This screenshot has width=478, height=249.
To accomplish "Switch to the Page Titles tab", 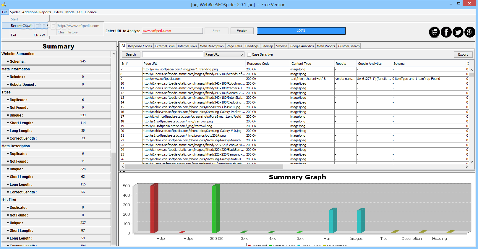I will [x=234, y=46].
